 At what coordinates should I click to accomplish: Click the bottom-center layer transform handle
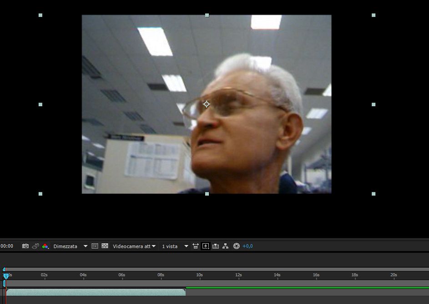(207, 194)
